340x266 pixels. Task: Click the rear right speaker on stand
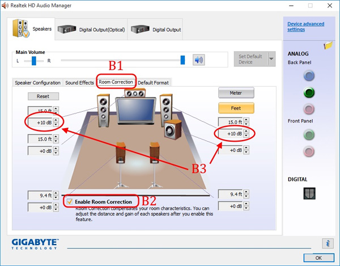point(155,166)
